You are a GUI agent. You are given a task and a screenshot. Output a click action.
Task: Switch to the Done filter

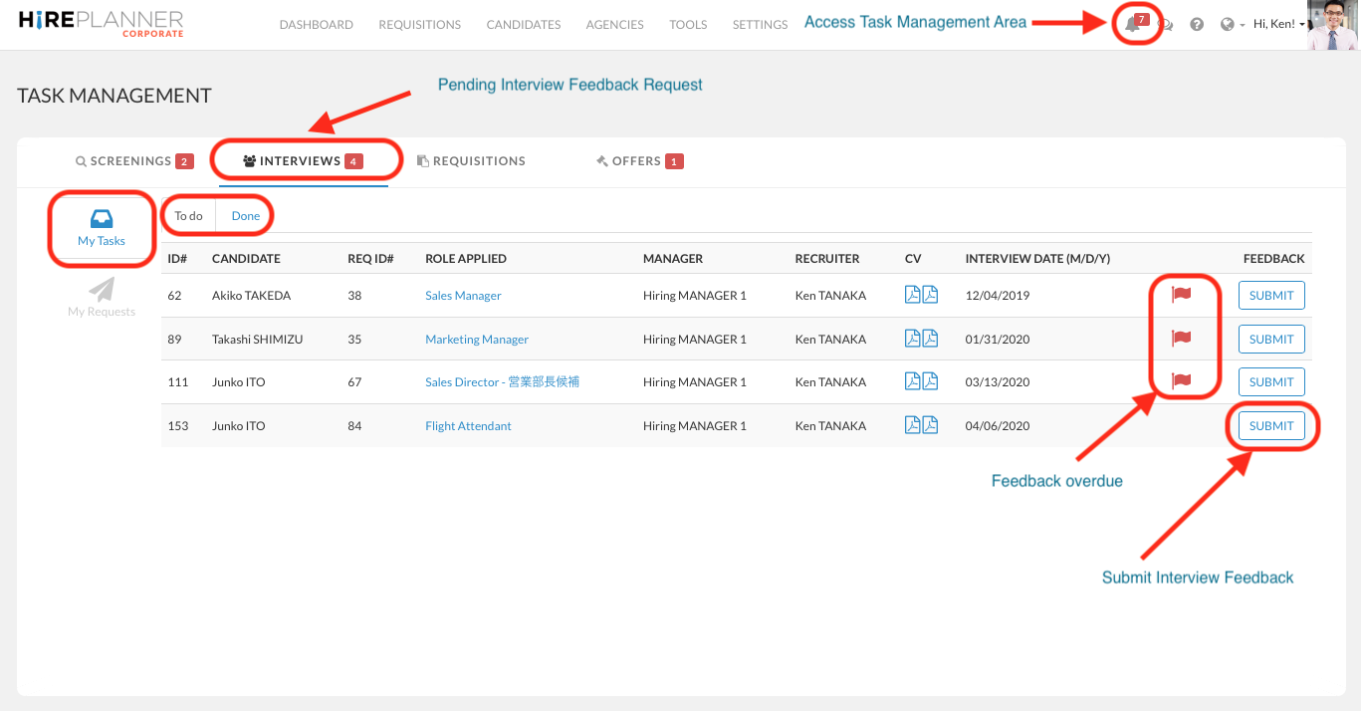245,216
